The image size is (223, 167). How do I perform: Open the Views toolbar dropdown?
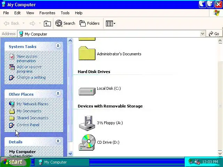[x=110, y=23]
